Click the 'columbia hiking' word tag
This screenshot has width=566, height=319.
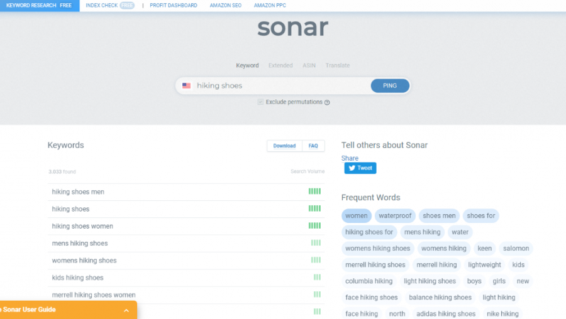click(x=369, y=281)
